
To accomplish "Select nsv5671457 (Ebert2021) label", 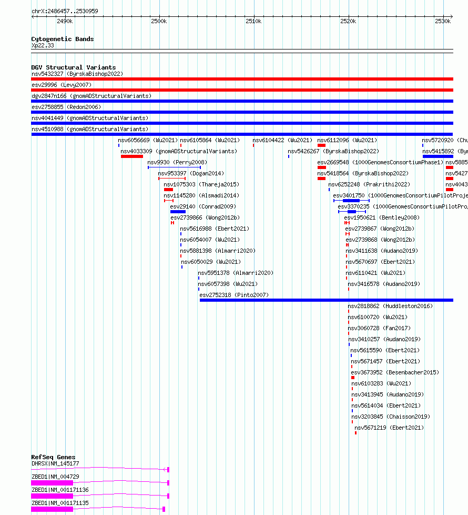I will click(x=385, y=361).
